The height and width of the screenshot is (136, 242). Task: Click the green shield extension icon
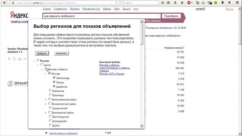pyautogui.click(x=209, y=3)
